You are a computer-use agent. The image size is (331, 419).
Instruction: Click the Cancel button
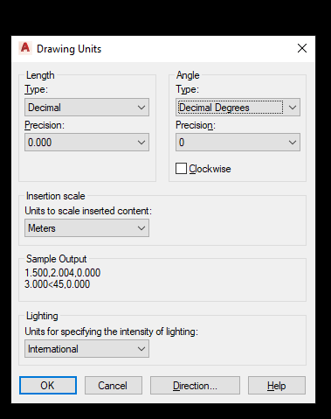(x=114, y=386)
